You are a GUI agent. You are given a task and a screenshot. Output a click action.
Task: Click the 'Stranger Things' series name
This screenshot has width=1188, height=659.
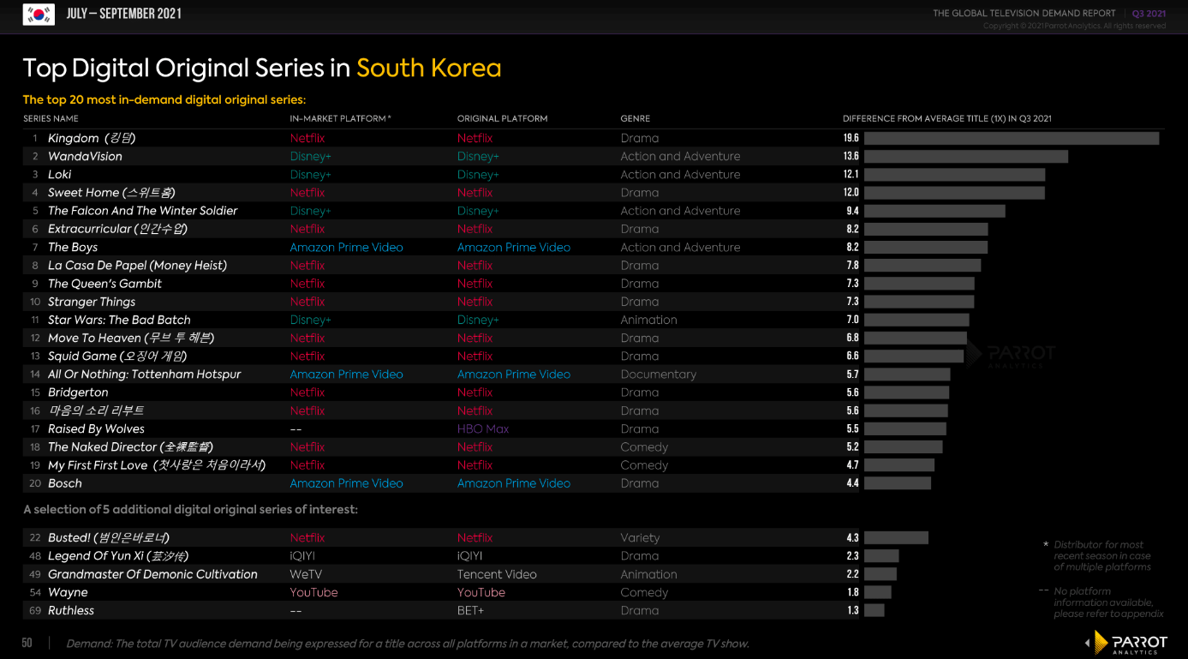click(x=92, y=302)
